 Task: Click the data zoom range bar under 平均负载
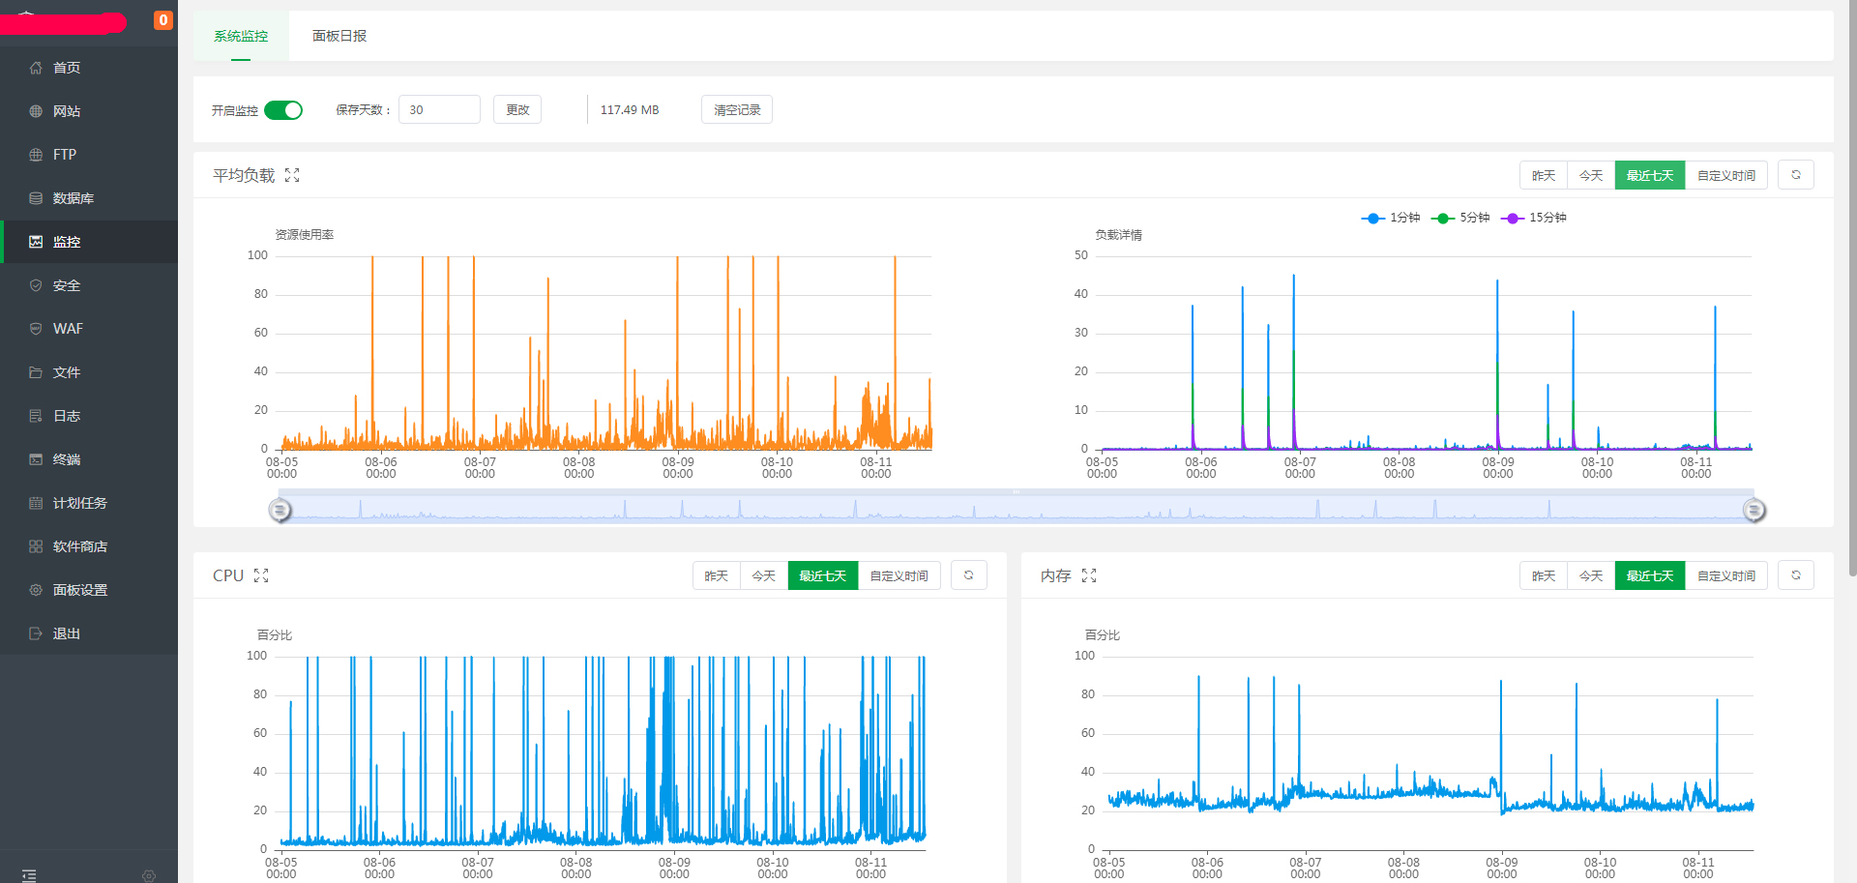point(1017,508)
